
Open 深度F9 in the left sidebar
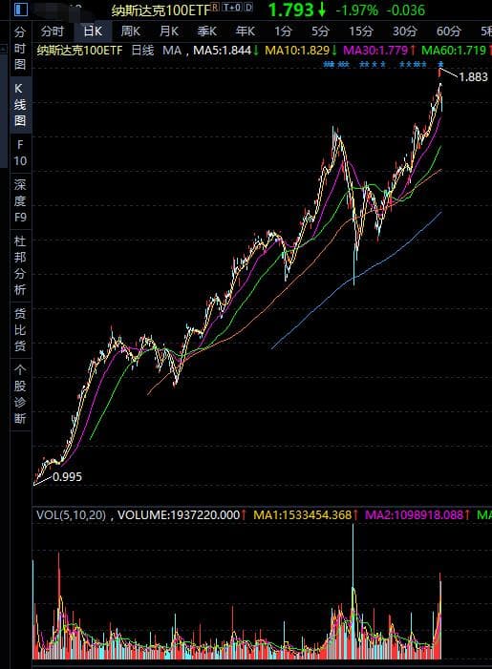pyautogui.click(x=20, y=201)
